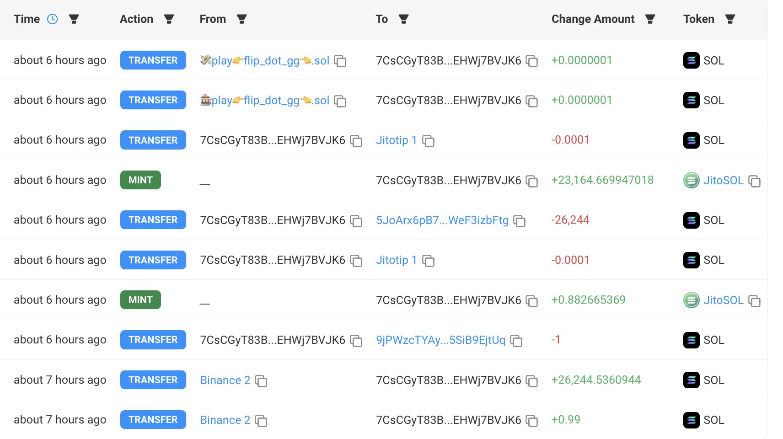Click TRANSFER badge in -26,244 row
Screen dimensions: 783x439
(x=153, y=219)
